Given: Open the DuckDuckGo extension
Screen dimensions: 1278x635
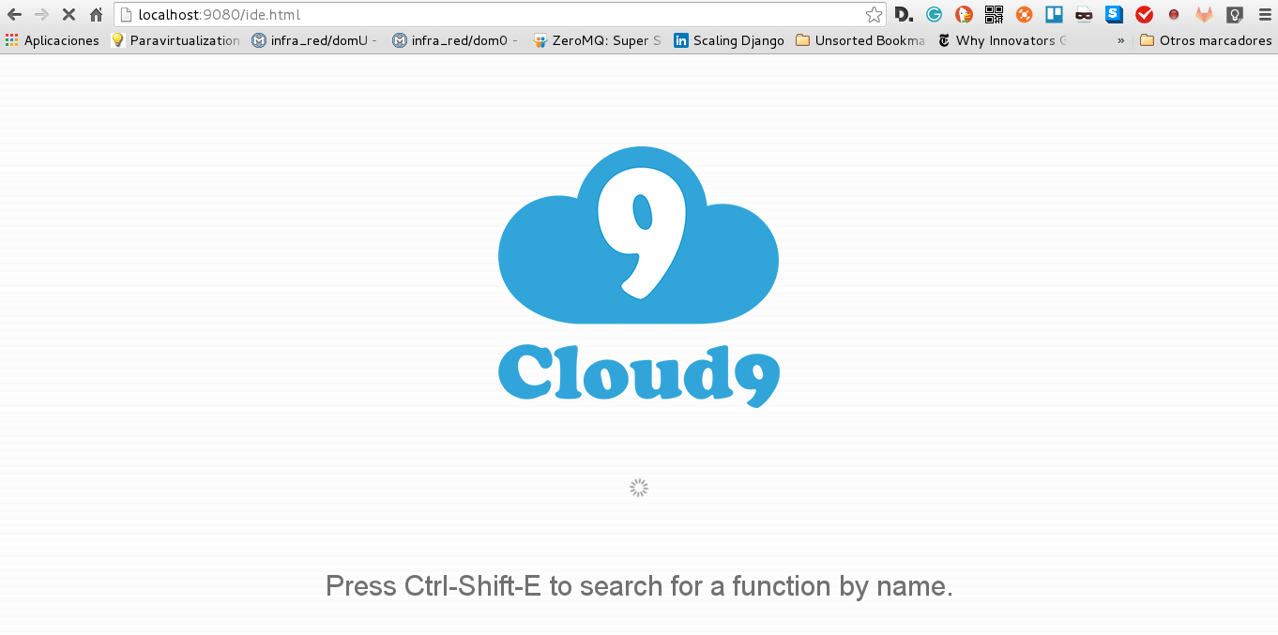Looking at the screenshot, I should (964, 14).
